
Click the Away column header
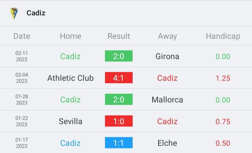tap(167, 36)
